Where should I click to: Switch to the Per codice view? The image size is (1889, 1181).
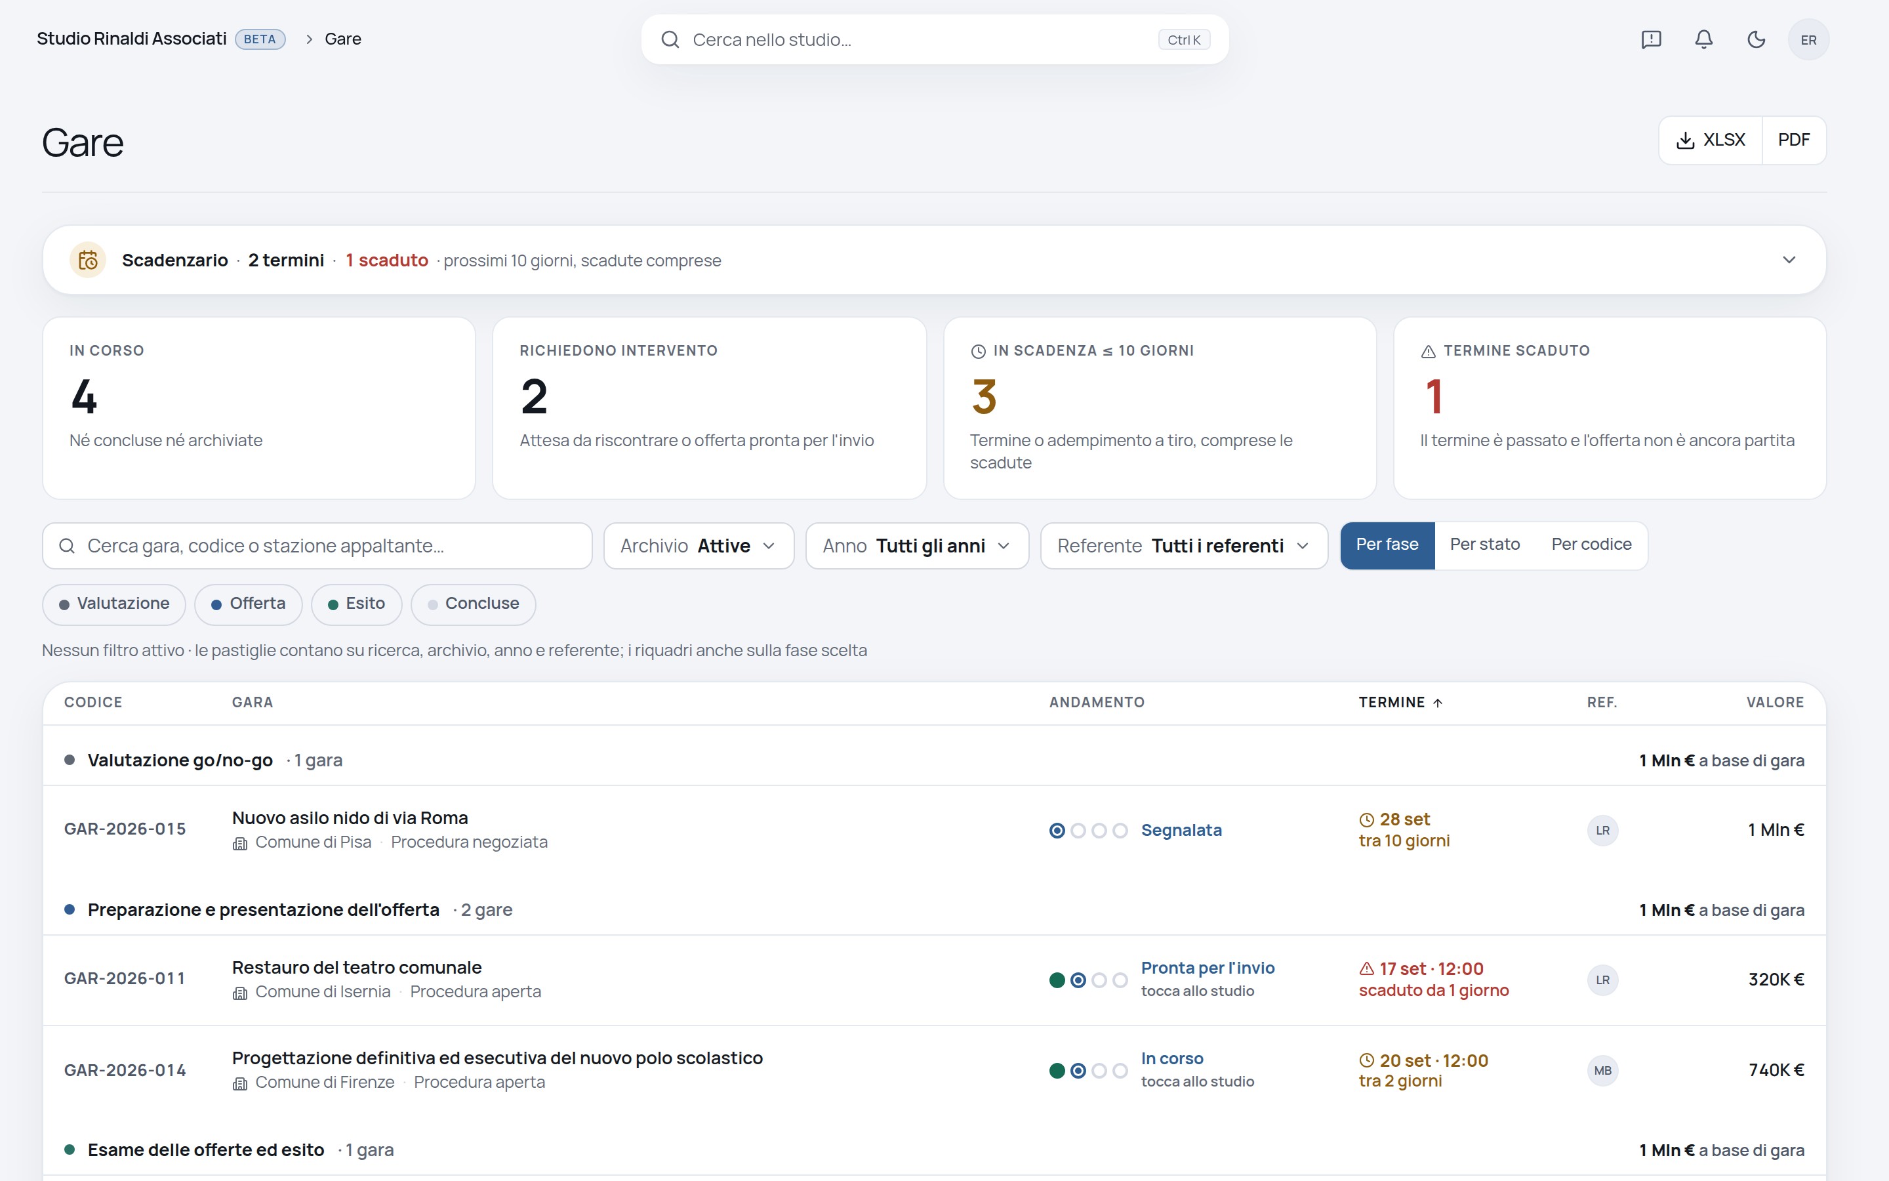coord(1591,545)
